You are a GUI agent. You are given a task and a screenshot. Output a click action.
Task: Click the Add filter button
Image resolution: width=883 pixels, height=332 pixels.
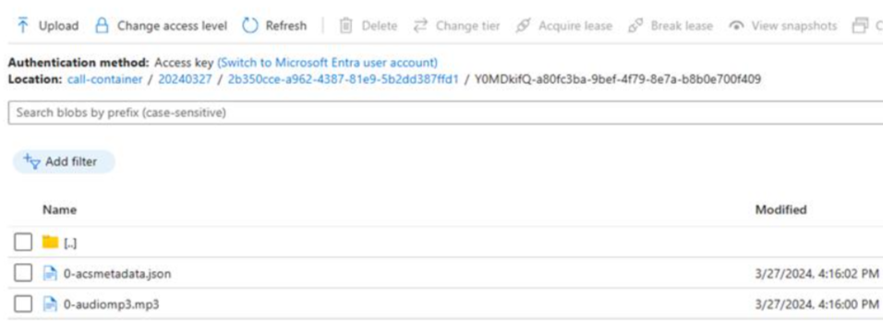click(x=64, y=161)
